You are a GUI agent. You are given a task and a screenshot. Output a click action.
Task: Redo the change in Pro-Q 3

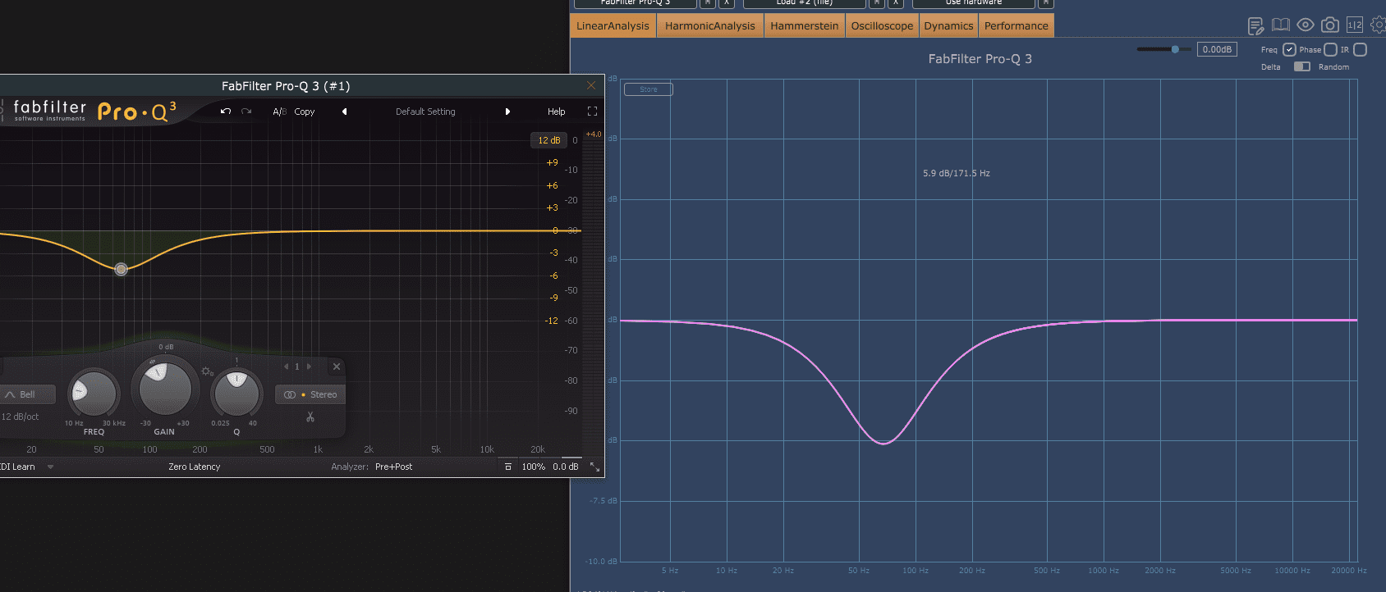tap(246, 112)
